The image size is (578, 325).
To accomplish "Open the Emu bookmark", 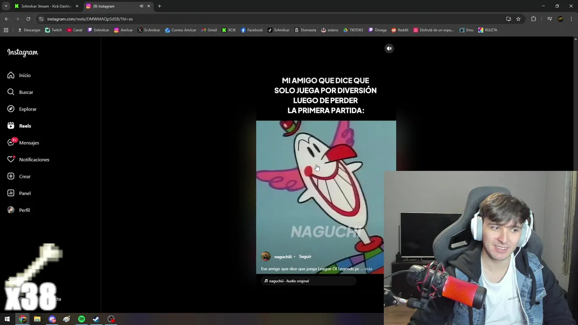I will (466, 30).
